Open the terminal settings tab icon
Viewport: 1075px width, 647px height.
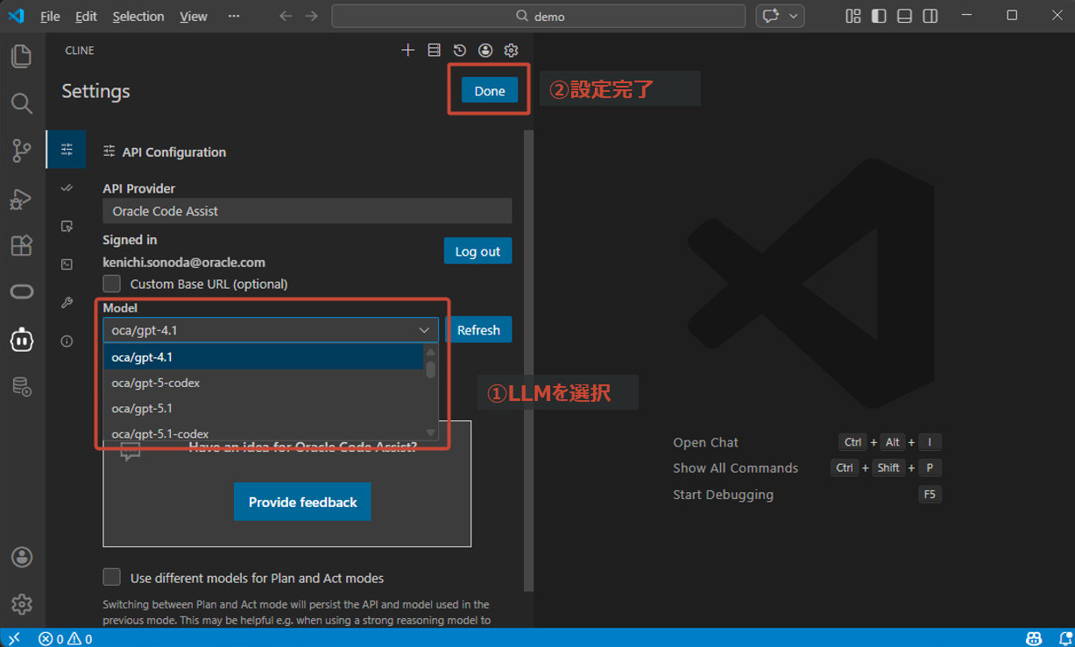[x=67, y=264]
